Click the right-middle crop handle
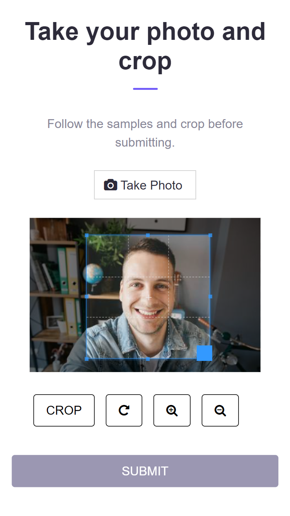 [210, 297]
